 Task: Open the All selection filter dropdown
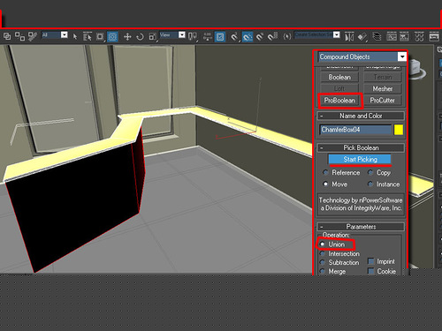(65, 35)
